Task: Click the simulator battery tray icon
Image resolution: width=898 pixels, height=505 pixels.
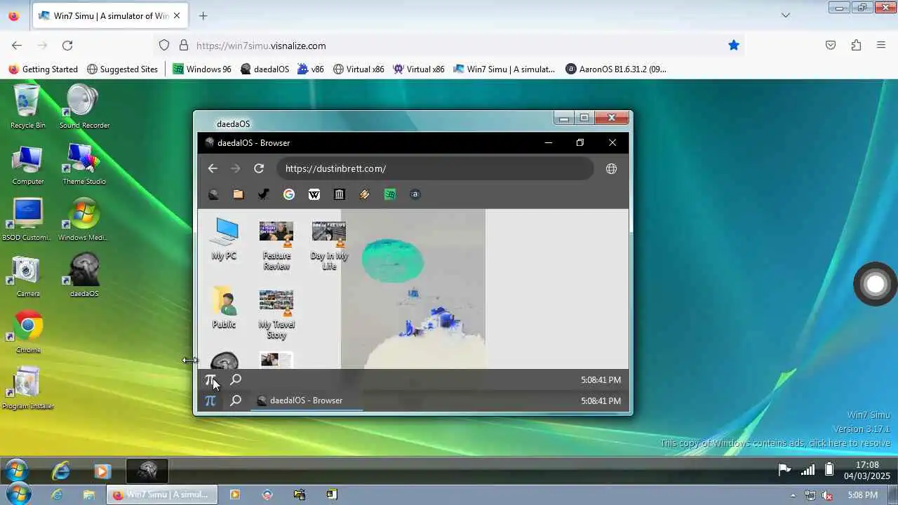Action: pyautogui.click(x=829, y=470)
